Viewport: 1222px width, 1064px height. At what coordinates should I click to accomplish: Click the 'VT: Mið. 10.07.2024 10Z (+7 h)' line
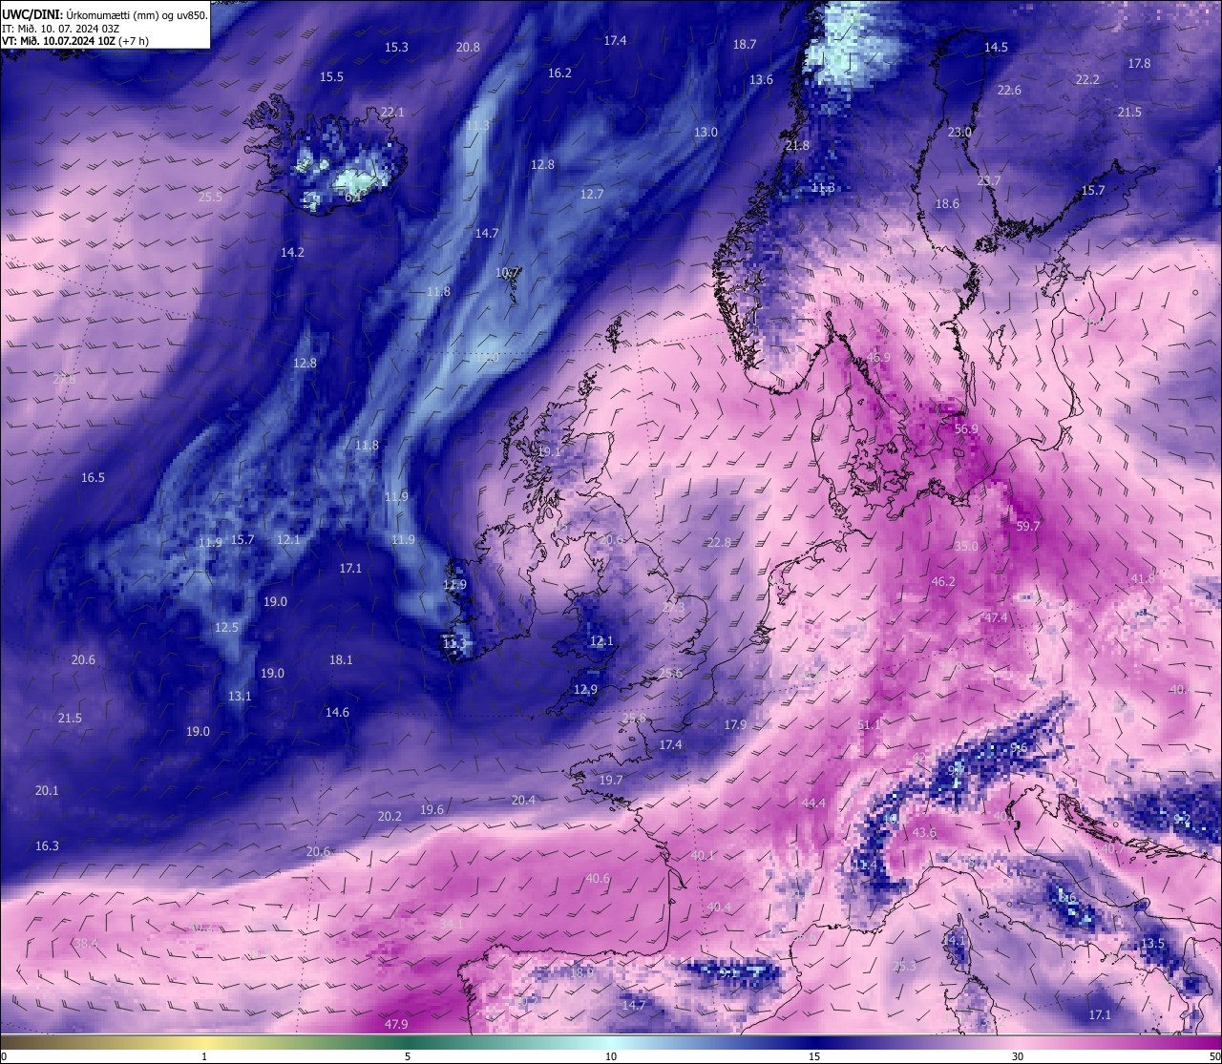[x=74, y=41]
